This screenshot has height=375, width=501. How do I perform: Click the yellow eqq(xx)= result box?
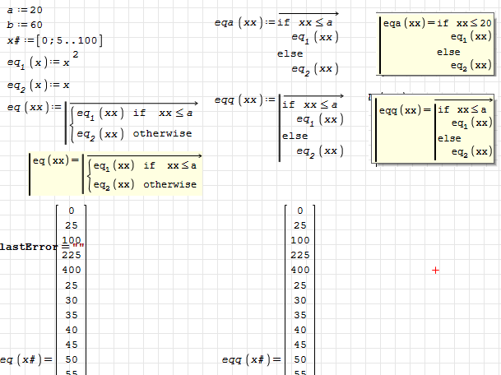click(434, 130)
